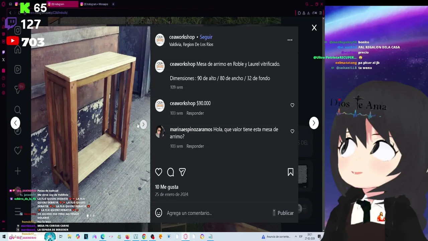Switch to Instagram • Mensajes tab
The height and width of the screenshot is (241, 428).
point(95,4)
